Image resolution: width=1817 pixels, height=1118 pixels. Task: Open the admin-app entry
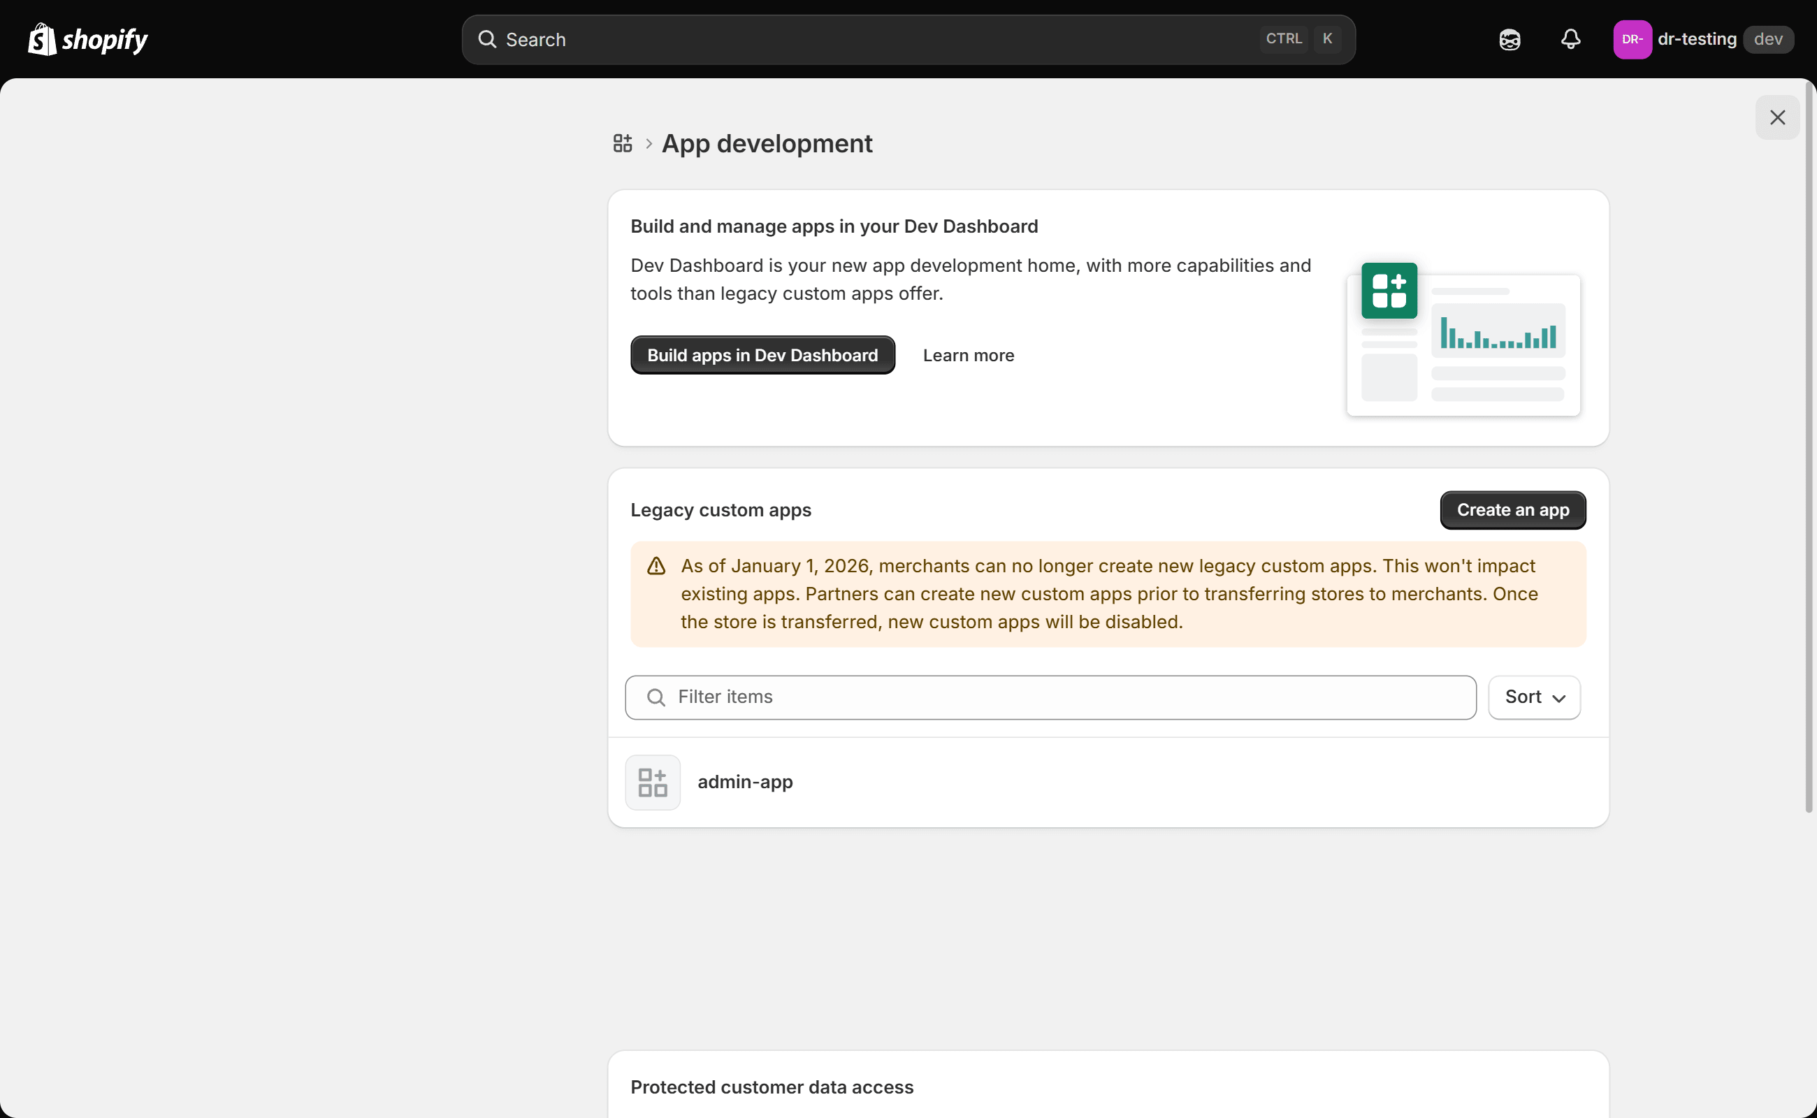click(1108, 783)
